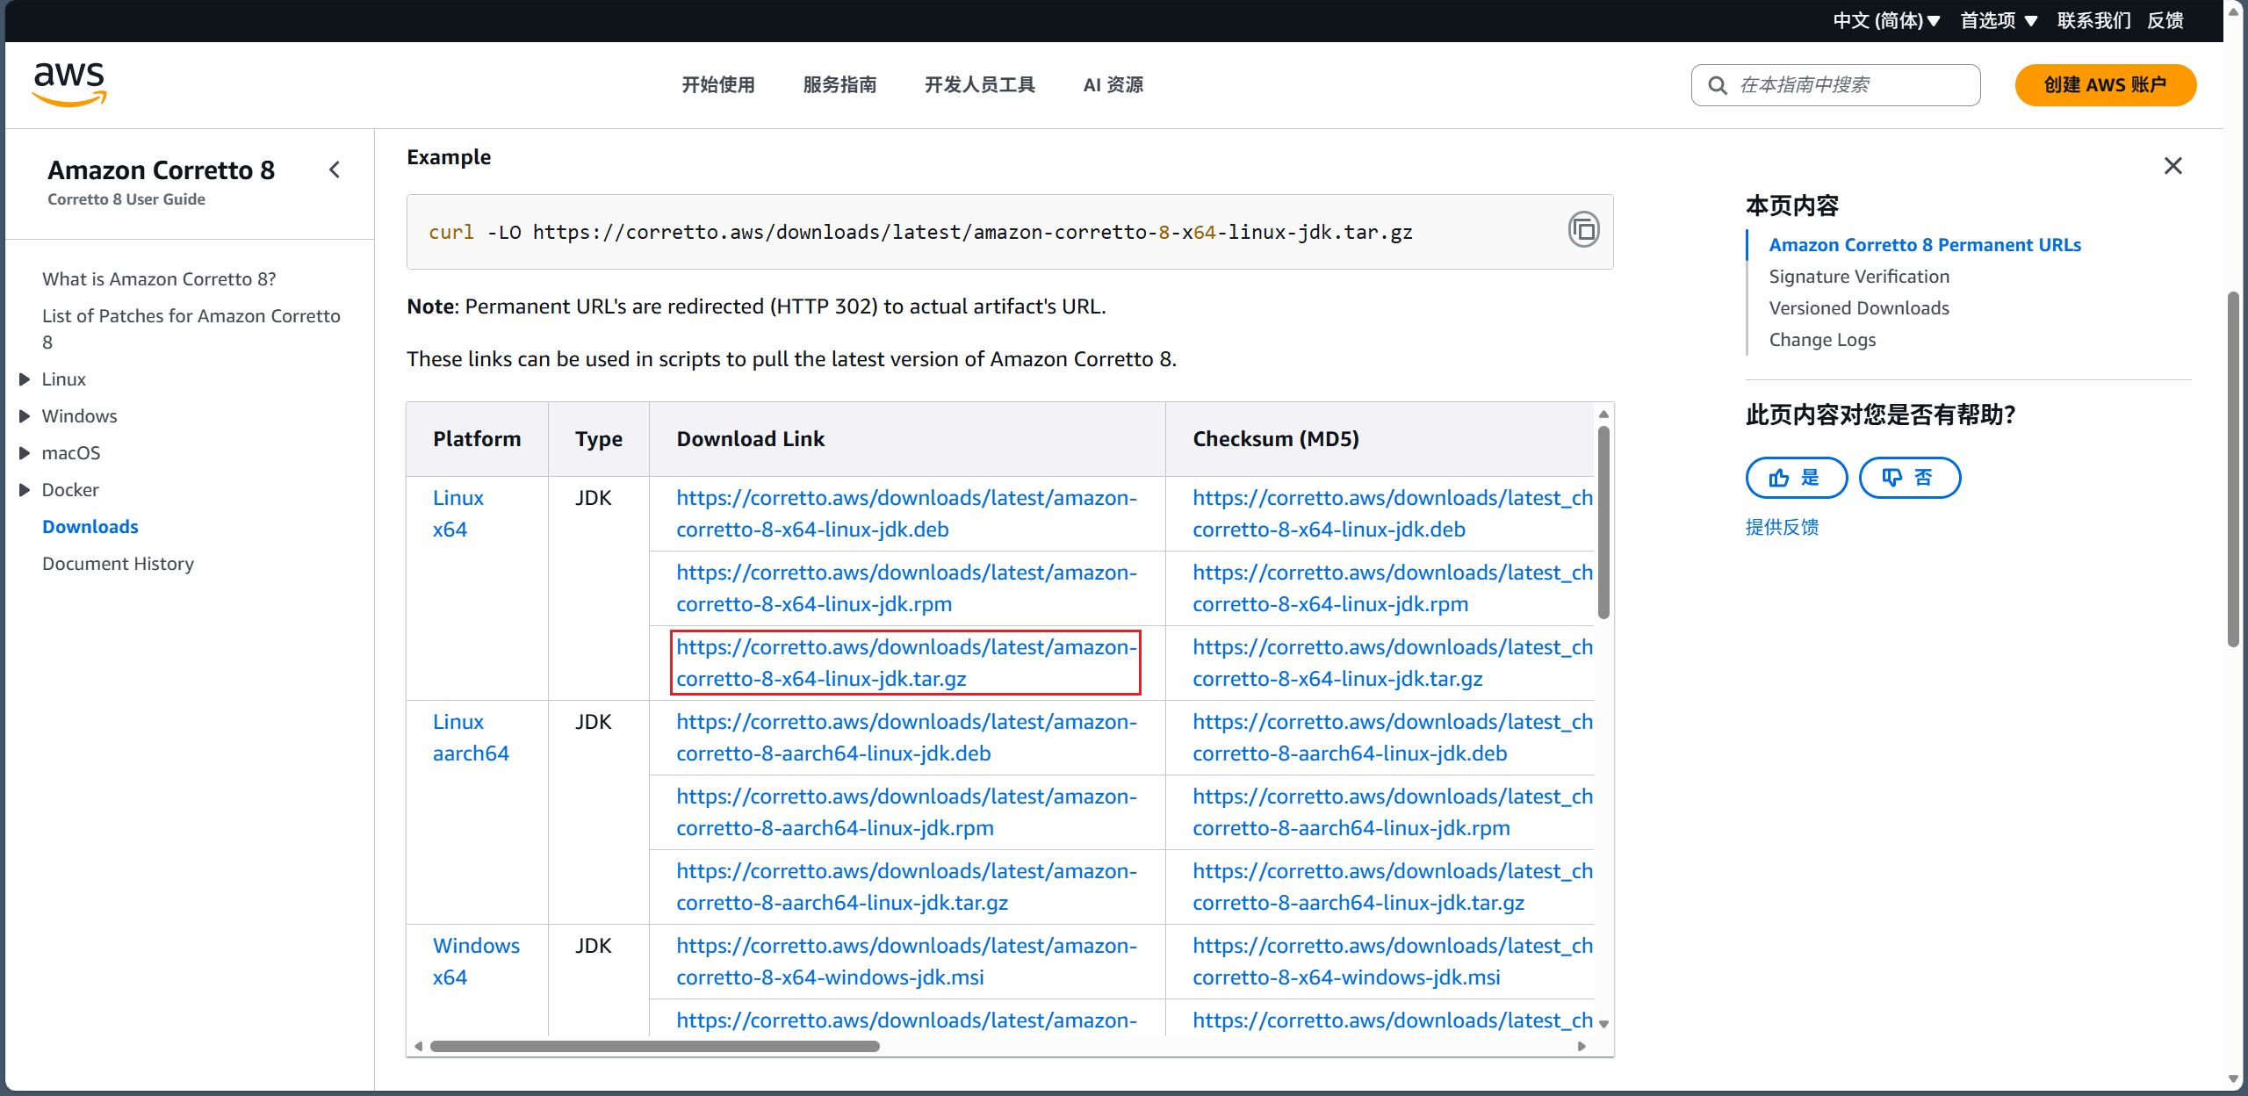Vote 是 thumbs-up helpful button

tap(1796, 478)
